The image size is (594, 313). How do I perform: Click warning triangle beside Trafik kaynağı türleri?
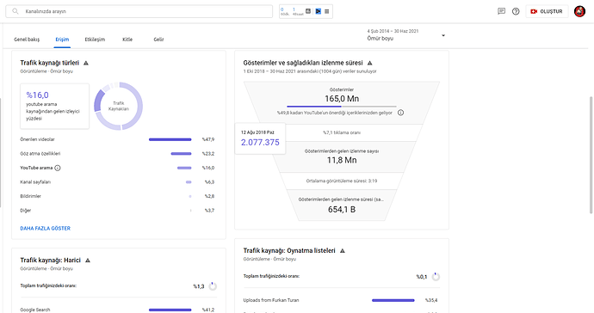[x=86, y=63]
